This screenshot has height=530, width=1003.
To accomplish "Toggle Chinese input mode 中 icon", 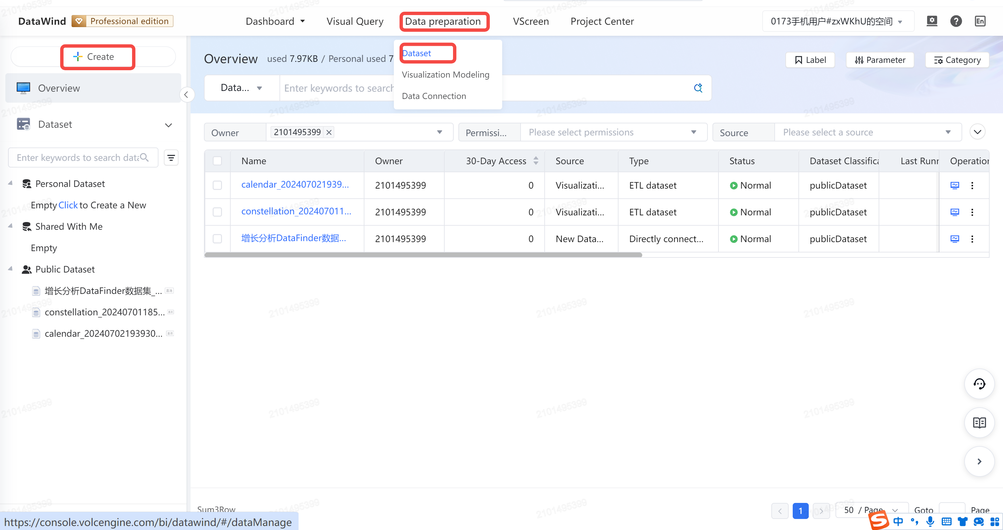I will point(898,521).
